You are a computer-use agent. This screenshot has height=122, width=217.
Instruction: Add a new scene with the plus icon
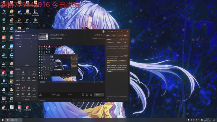[x=36, y=38]
